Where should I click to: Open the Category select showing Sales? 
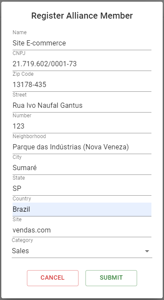click(x=82, y=251)
